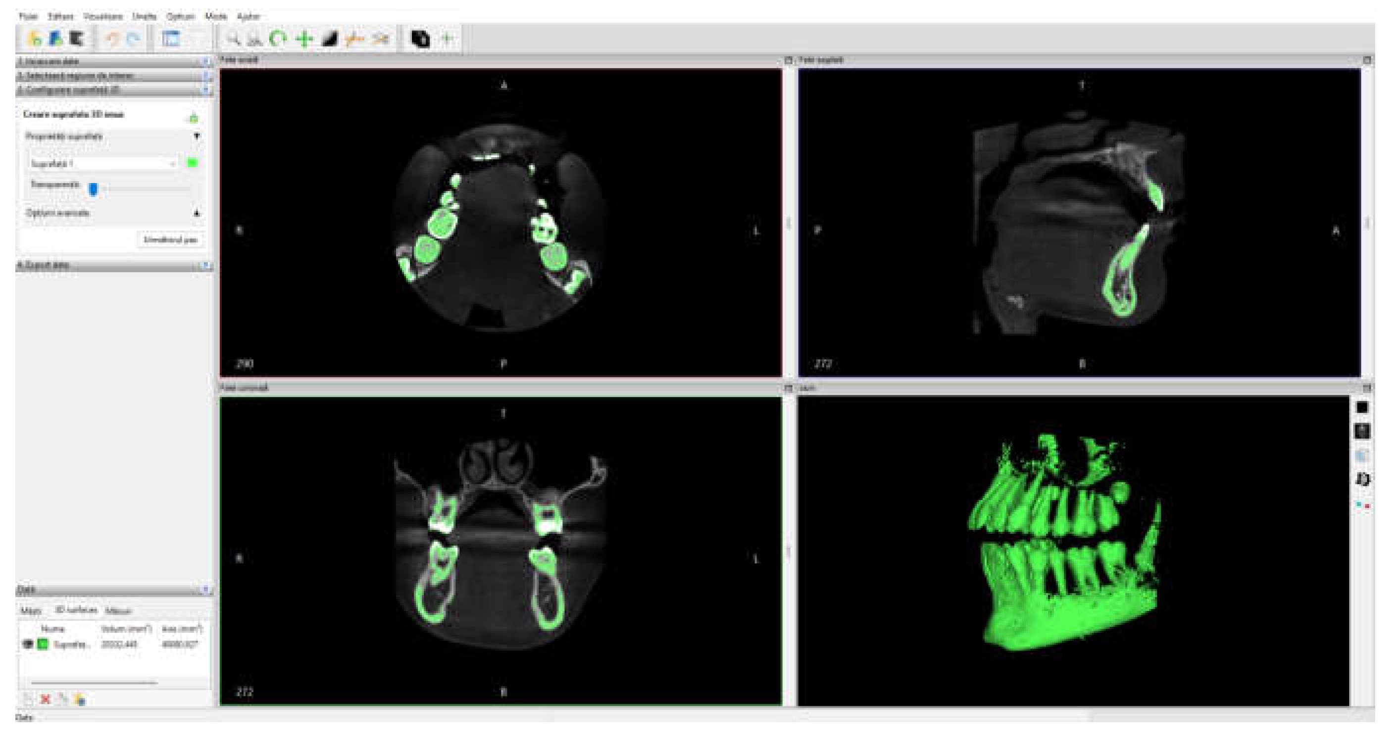Expand the Opțiuni avansate section

(x=197, y=213)
